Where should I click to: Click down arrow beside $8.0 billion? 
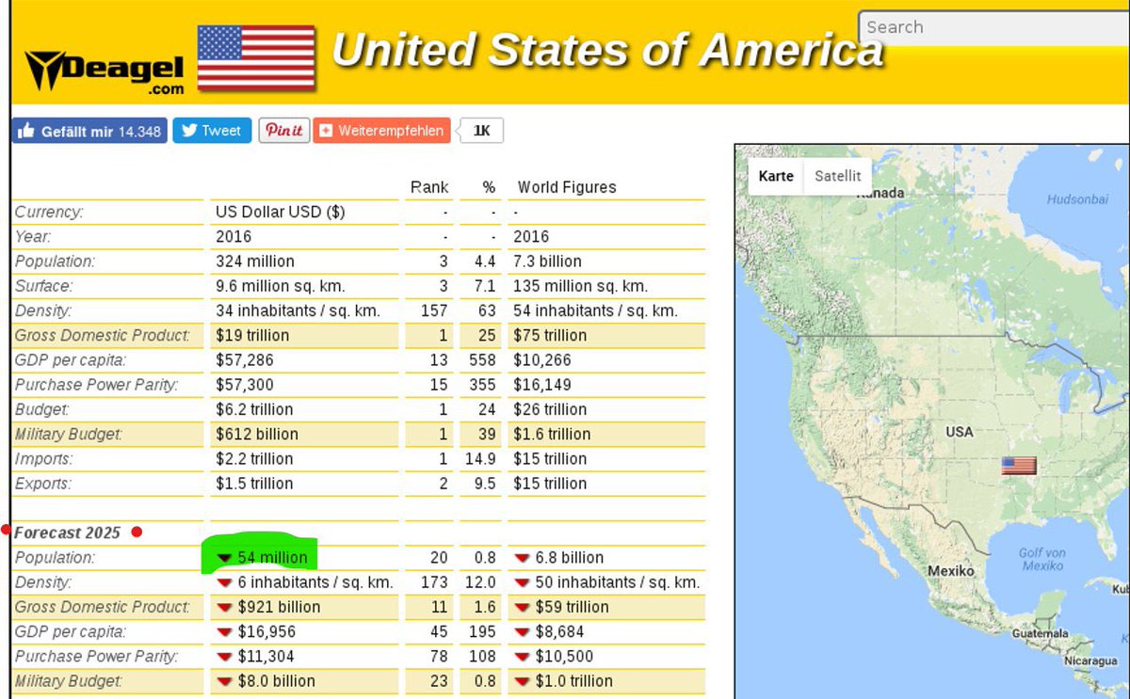pos(224,681)
